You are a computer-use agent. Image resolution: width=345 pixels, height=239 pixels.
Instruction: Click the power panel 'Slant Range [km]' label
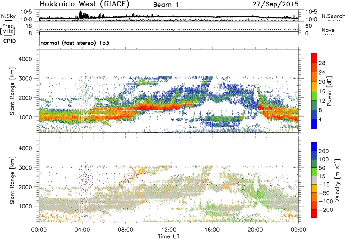pyautogui.click(x=12, y=91)
